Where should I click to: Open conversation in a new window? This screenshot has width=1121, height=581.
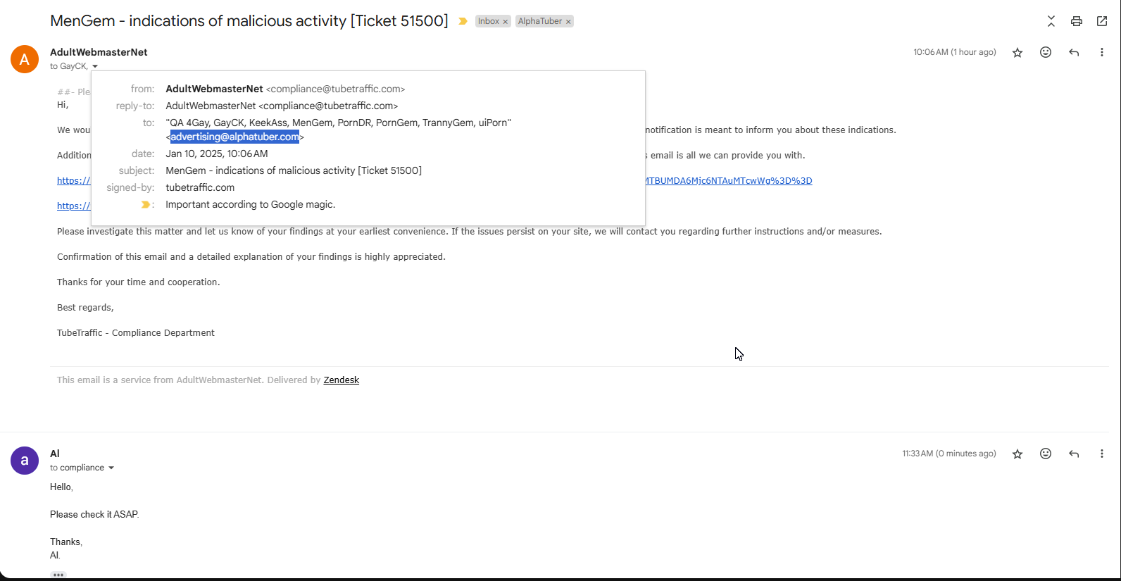(x=1102, y=21)
